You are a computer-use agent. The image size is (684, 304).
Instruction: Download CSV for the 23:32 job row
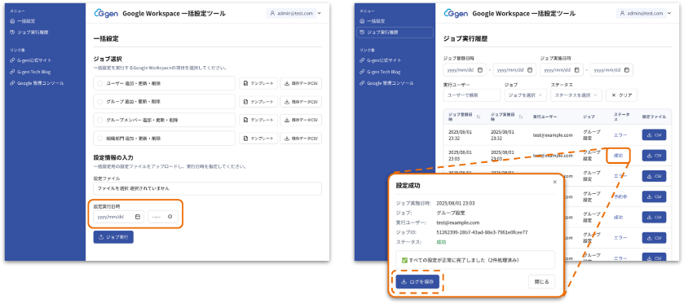(654, 134)
